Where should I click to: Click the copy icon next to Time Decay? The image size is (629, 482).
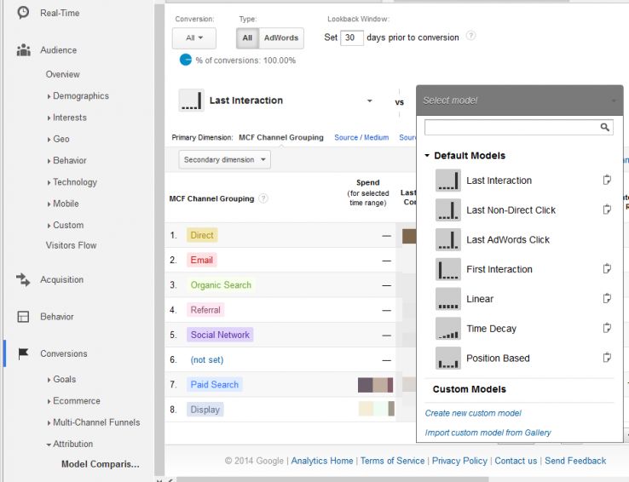point(607,328)
